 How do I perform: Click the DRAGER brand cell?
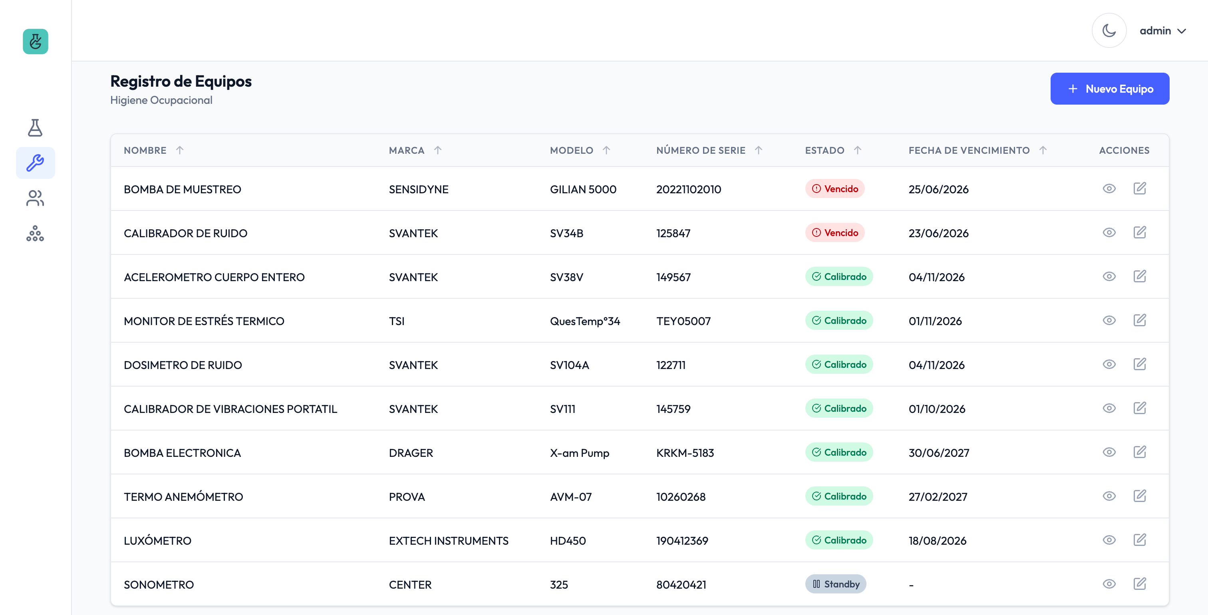(411, 453)
